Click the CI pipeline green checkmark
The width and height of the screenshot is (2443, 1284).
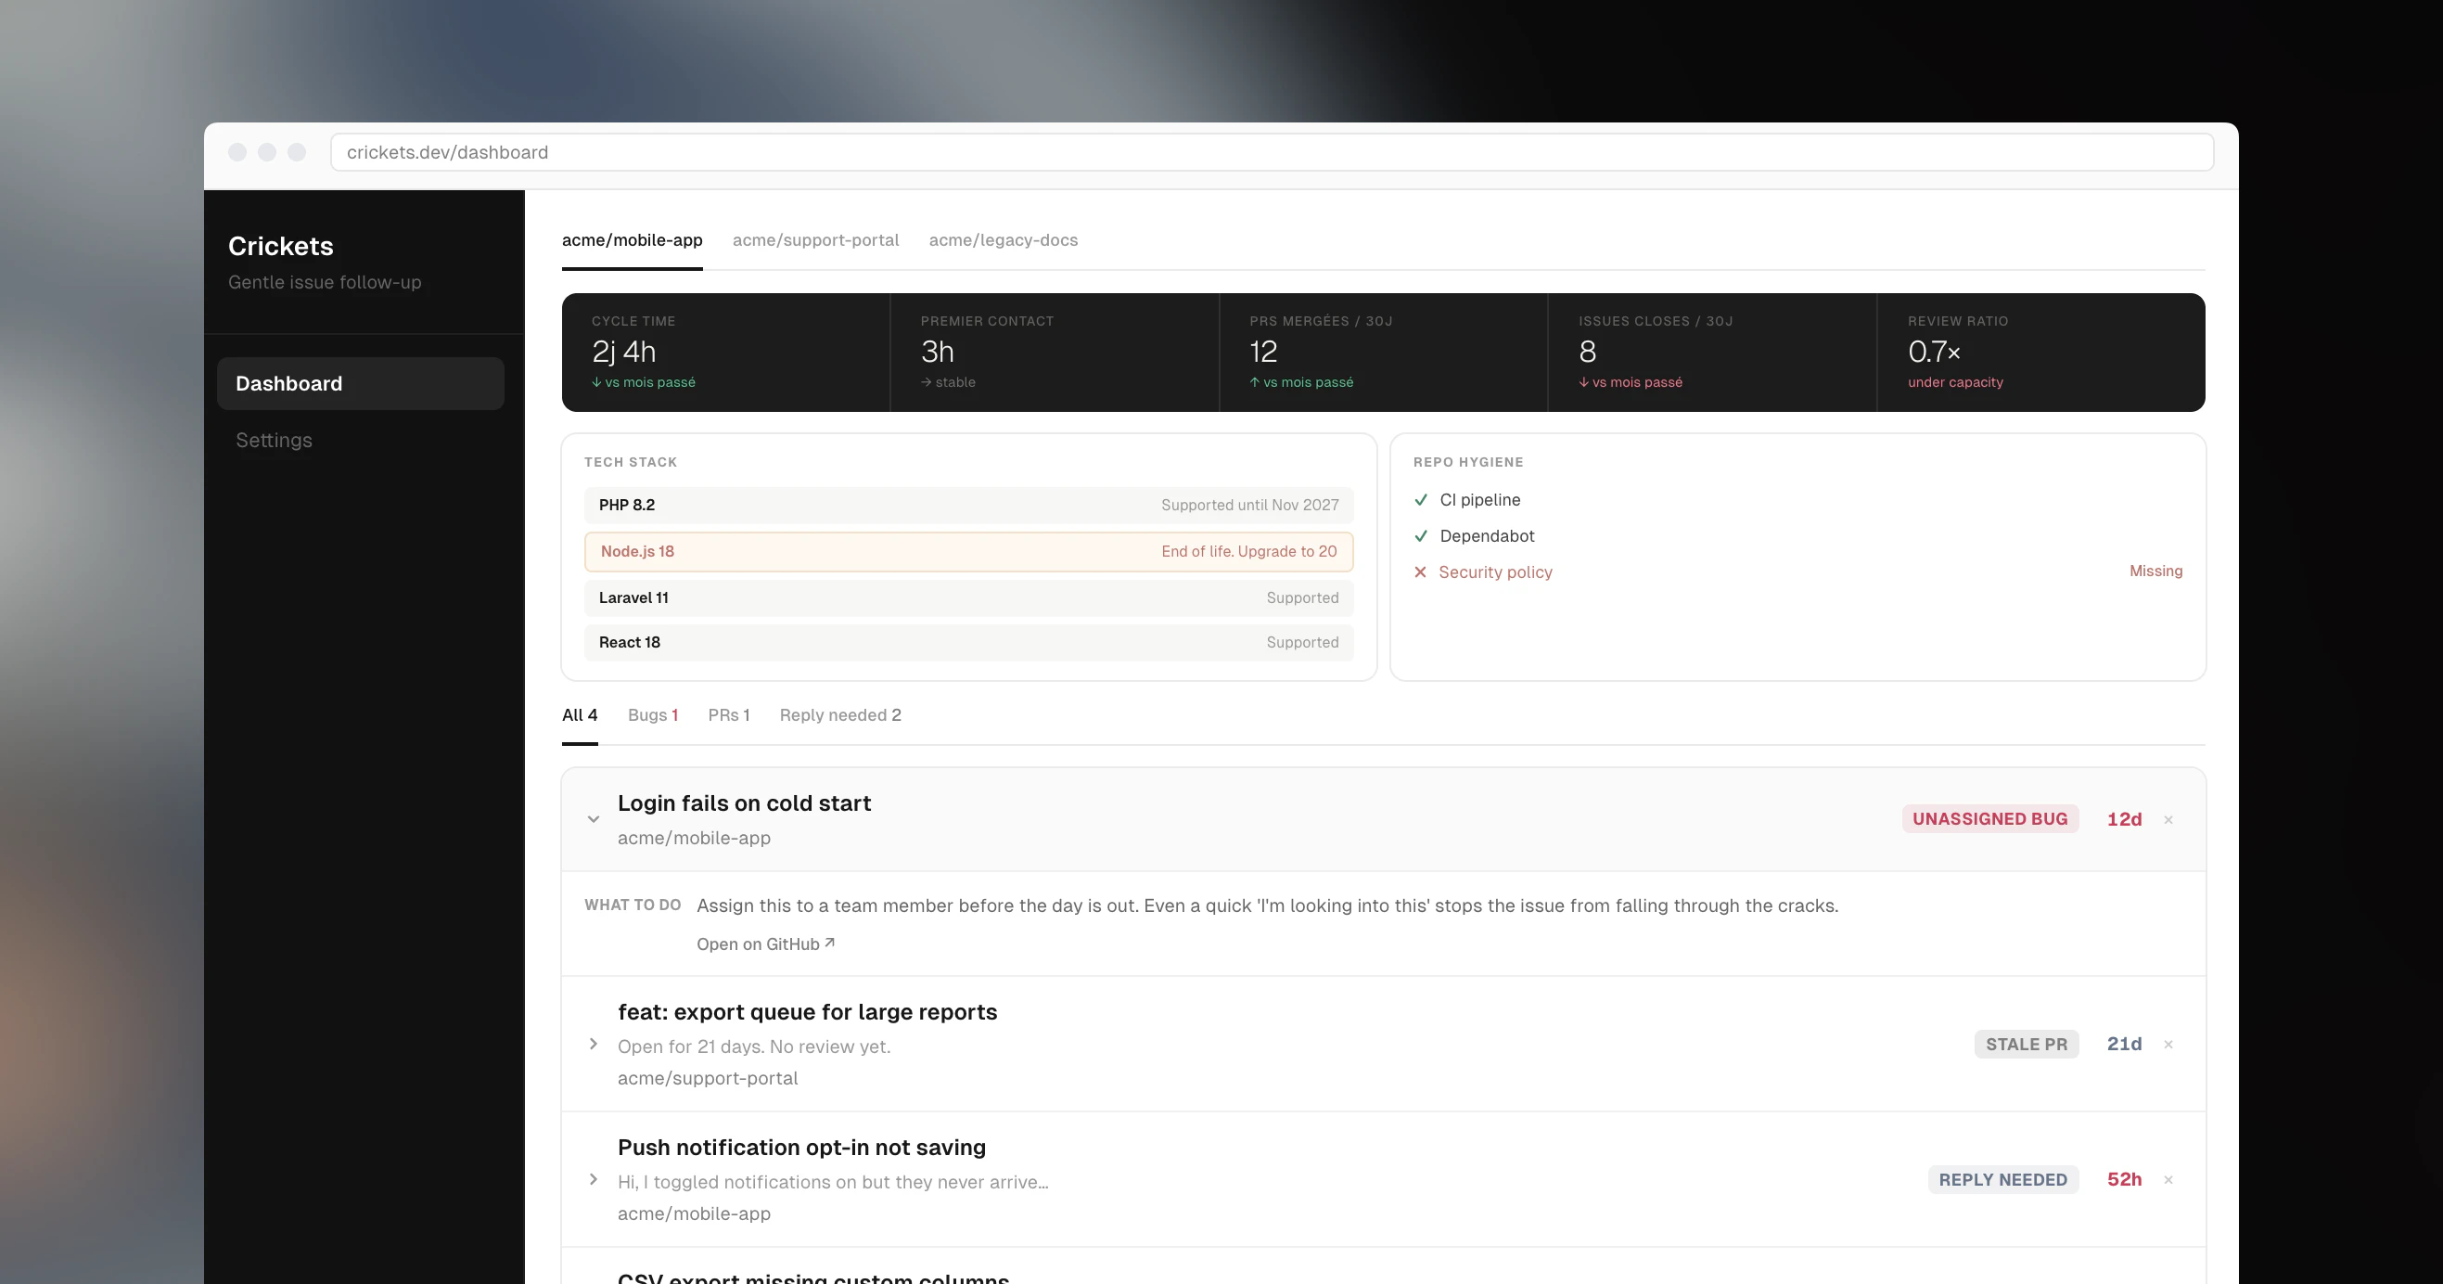pyautogui.click(x=1420, y=500)
